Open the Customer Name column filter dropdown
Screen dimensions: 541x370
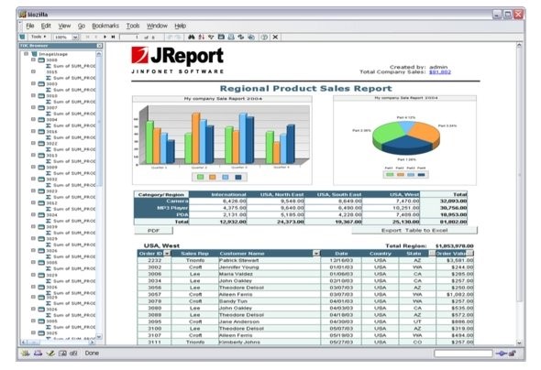316,254
